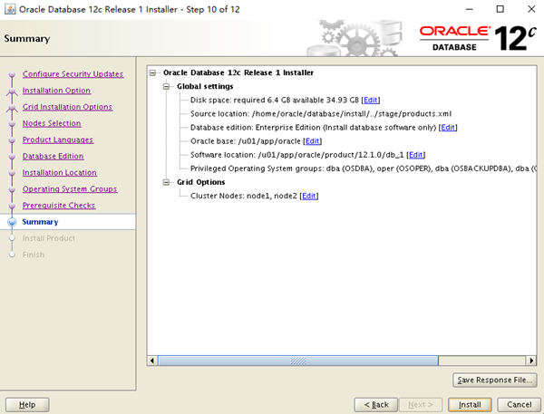The height and width of the screenshot is (414, 544).
Task: Select the Grid Options tree label
Action: pyautogui.click(x=201, y=182)
